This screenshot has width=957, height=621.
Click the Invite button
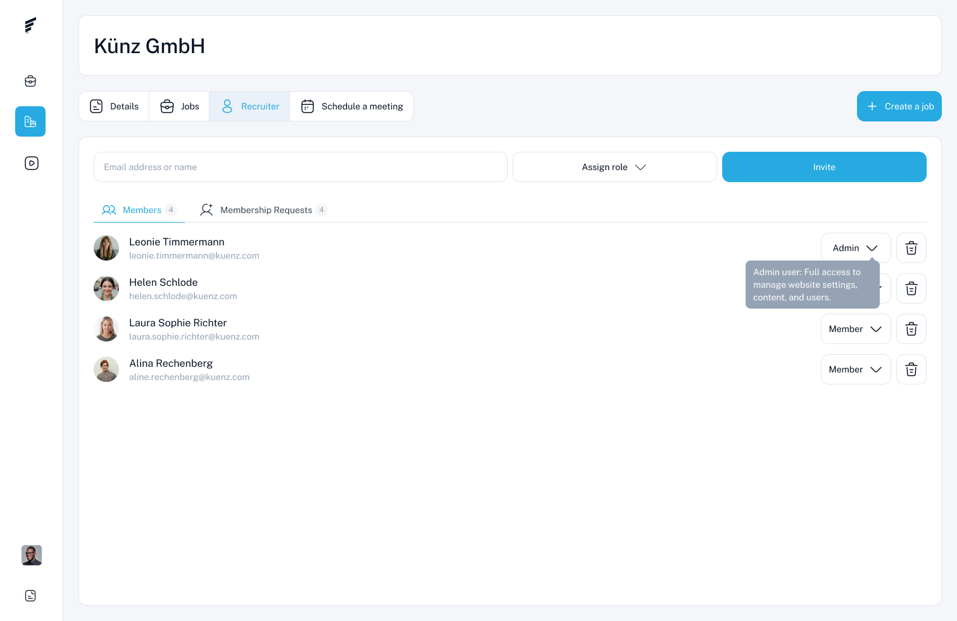[824, 167]
